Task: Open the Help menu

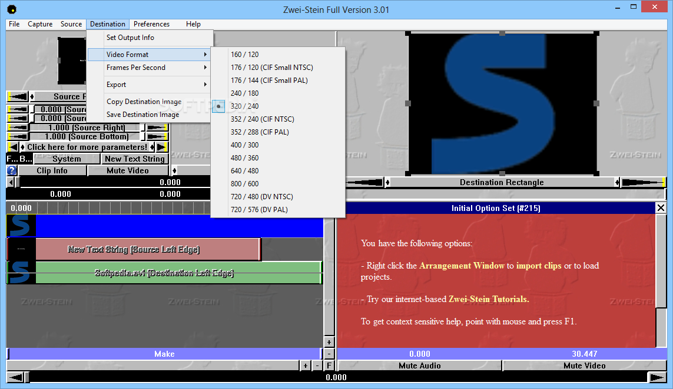Action: coord(193,24)
